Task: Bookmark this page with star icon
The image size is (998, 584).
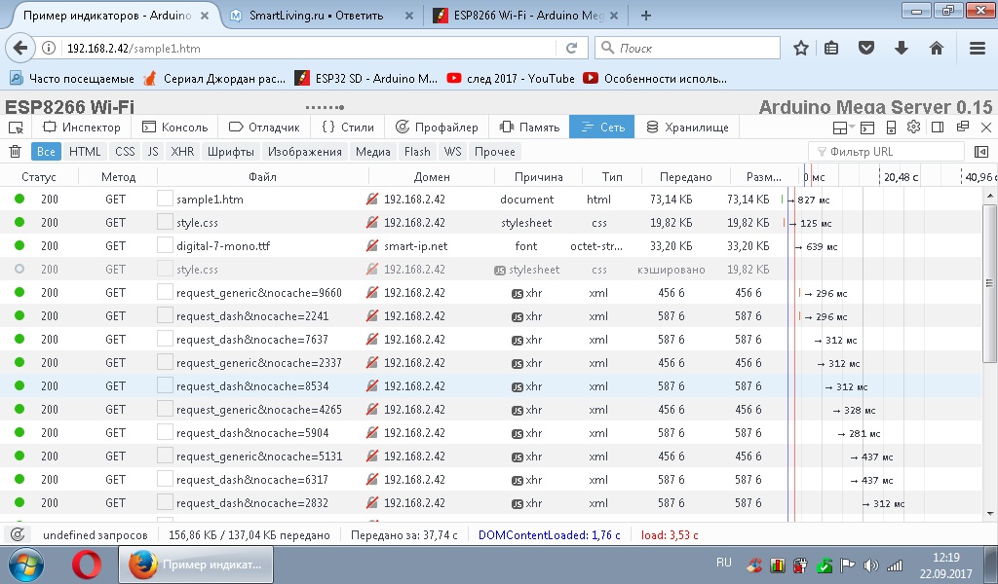Action: point(801,48)
